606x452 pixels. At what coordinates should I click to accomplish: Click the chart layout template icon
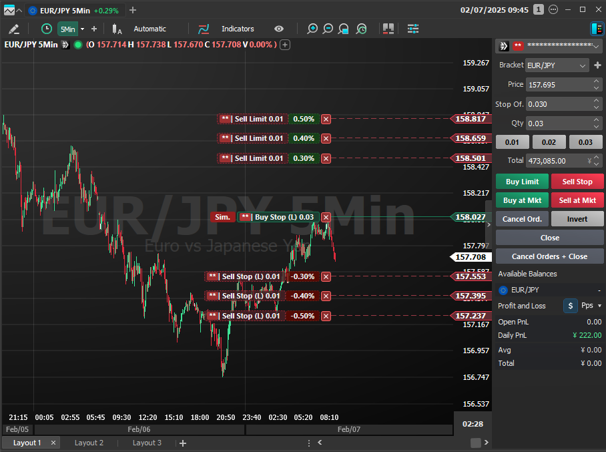point(388,29)
